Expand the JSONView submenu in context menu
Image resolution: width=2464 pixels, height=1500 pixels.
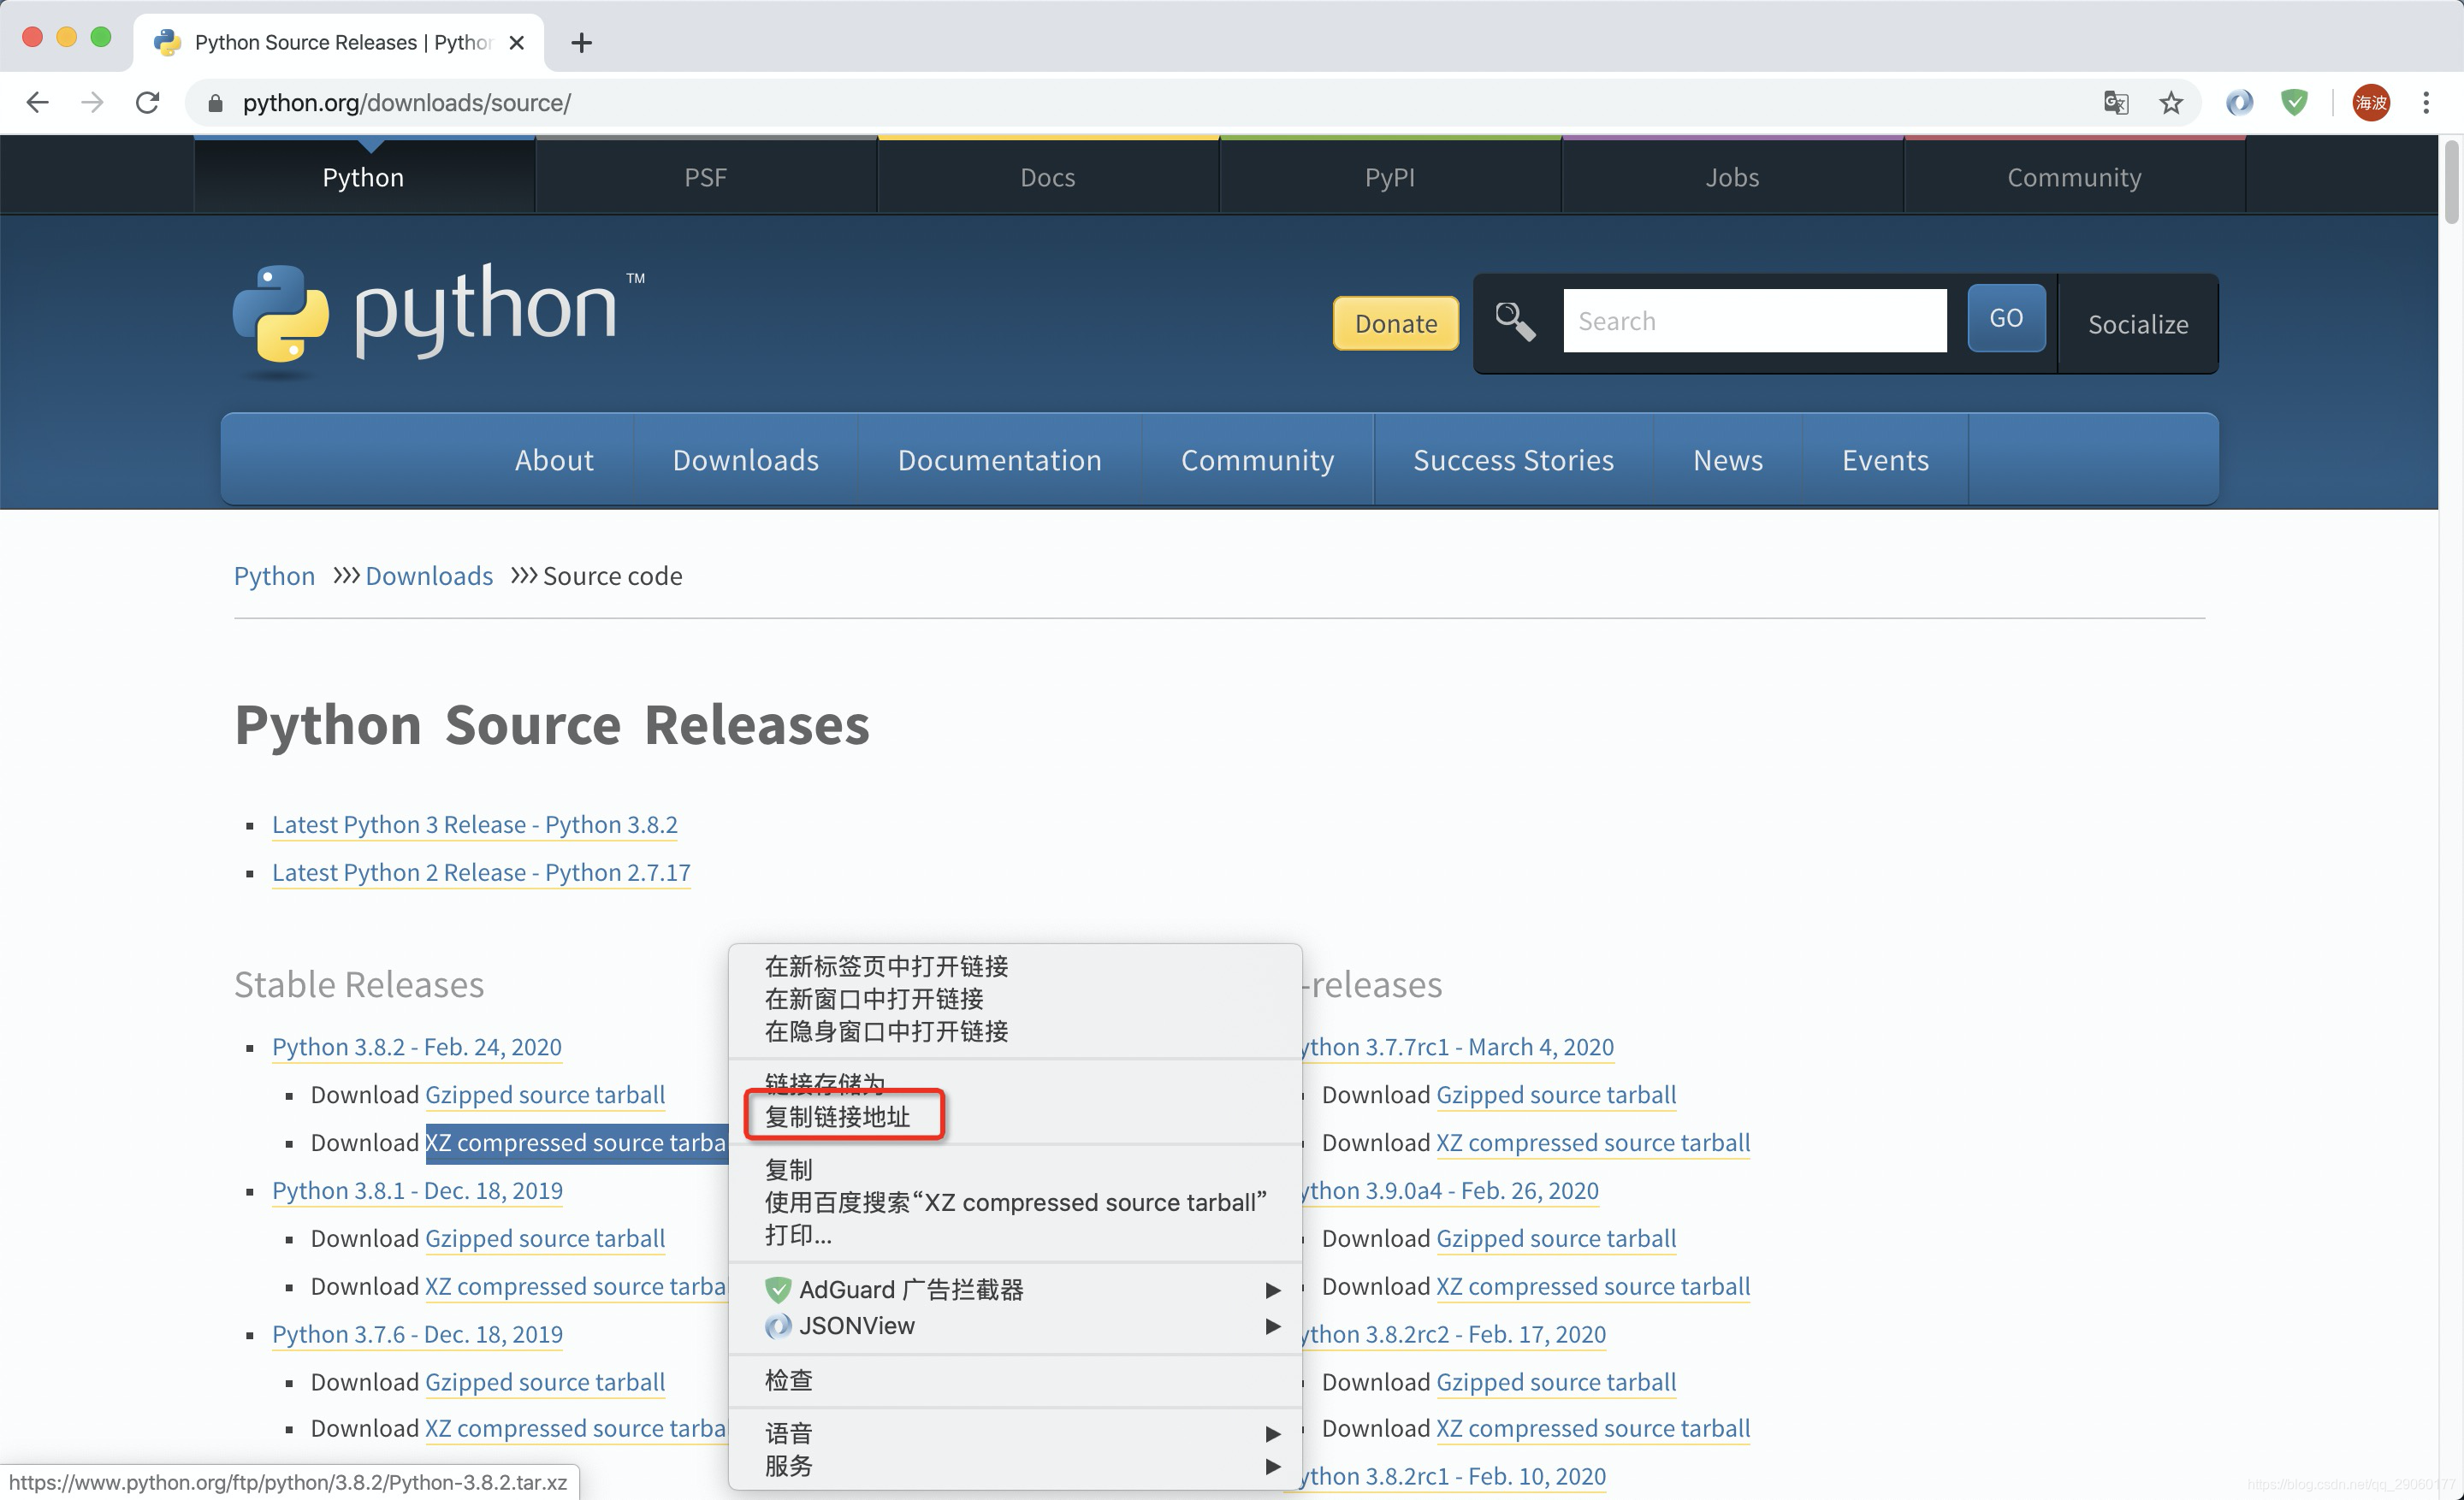[x=1015, y=1326]
